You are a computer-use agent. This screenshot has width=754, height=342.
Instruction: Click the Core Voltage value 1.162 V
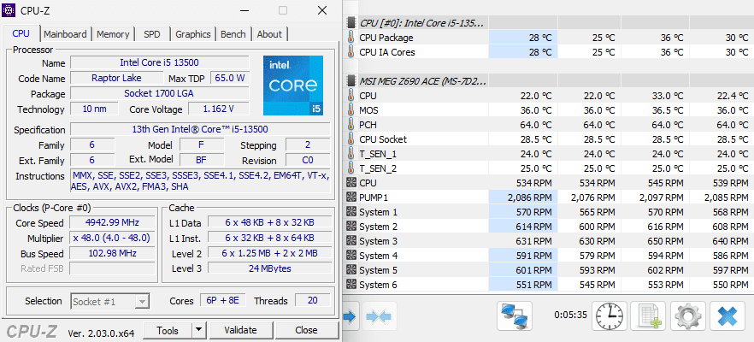(218, 109)
